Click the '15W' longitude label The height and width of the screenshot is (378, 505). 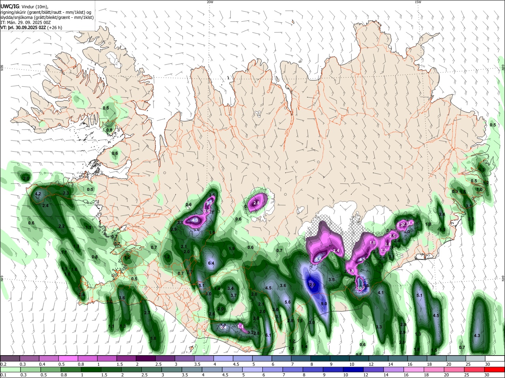click(418, 2)
